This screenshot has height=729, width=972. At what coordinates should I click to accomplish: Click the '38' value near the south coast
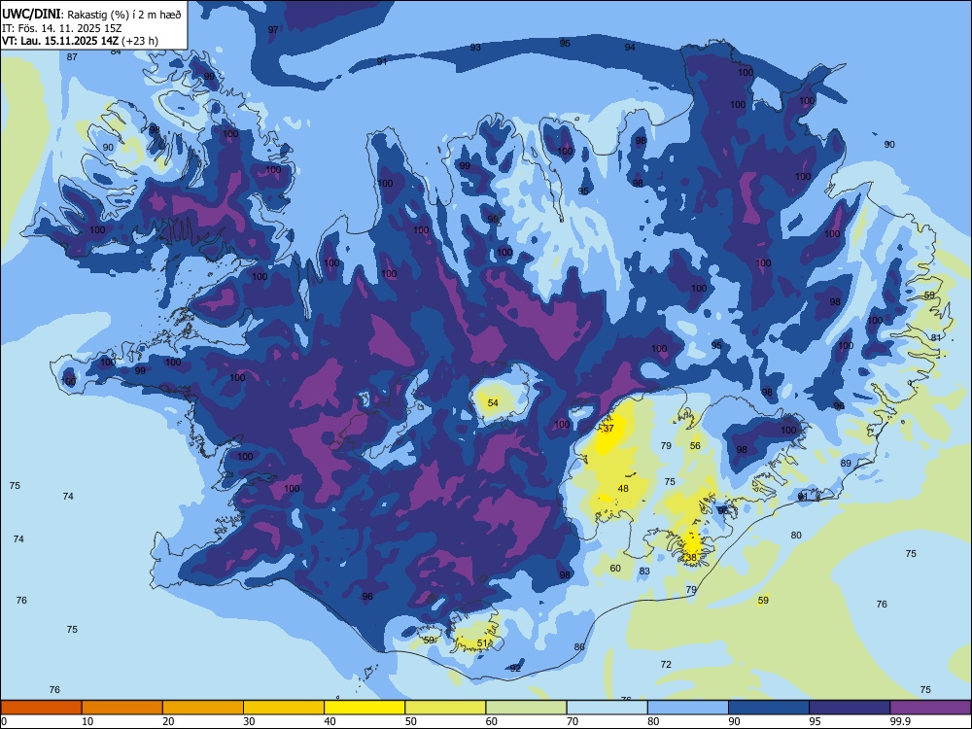coord(691,557)
